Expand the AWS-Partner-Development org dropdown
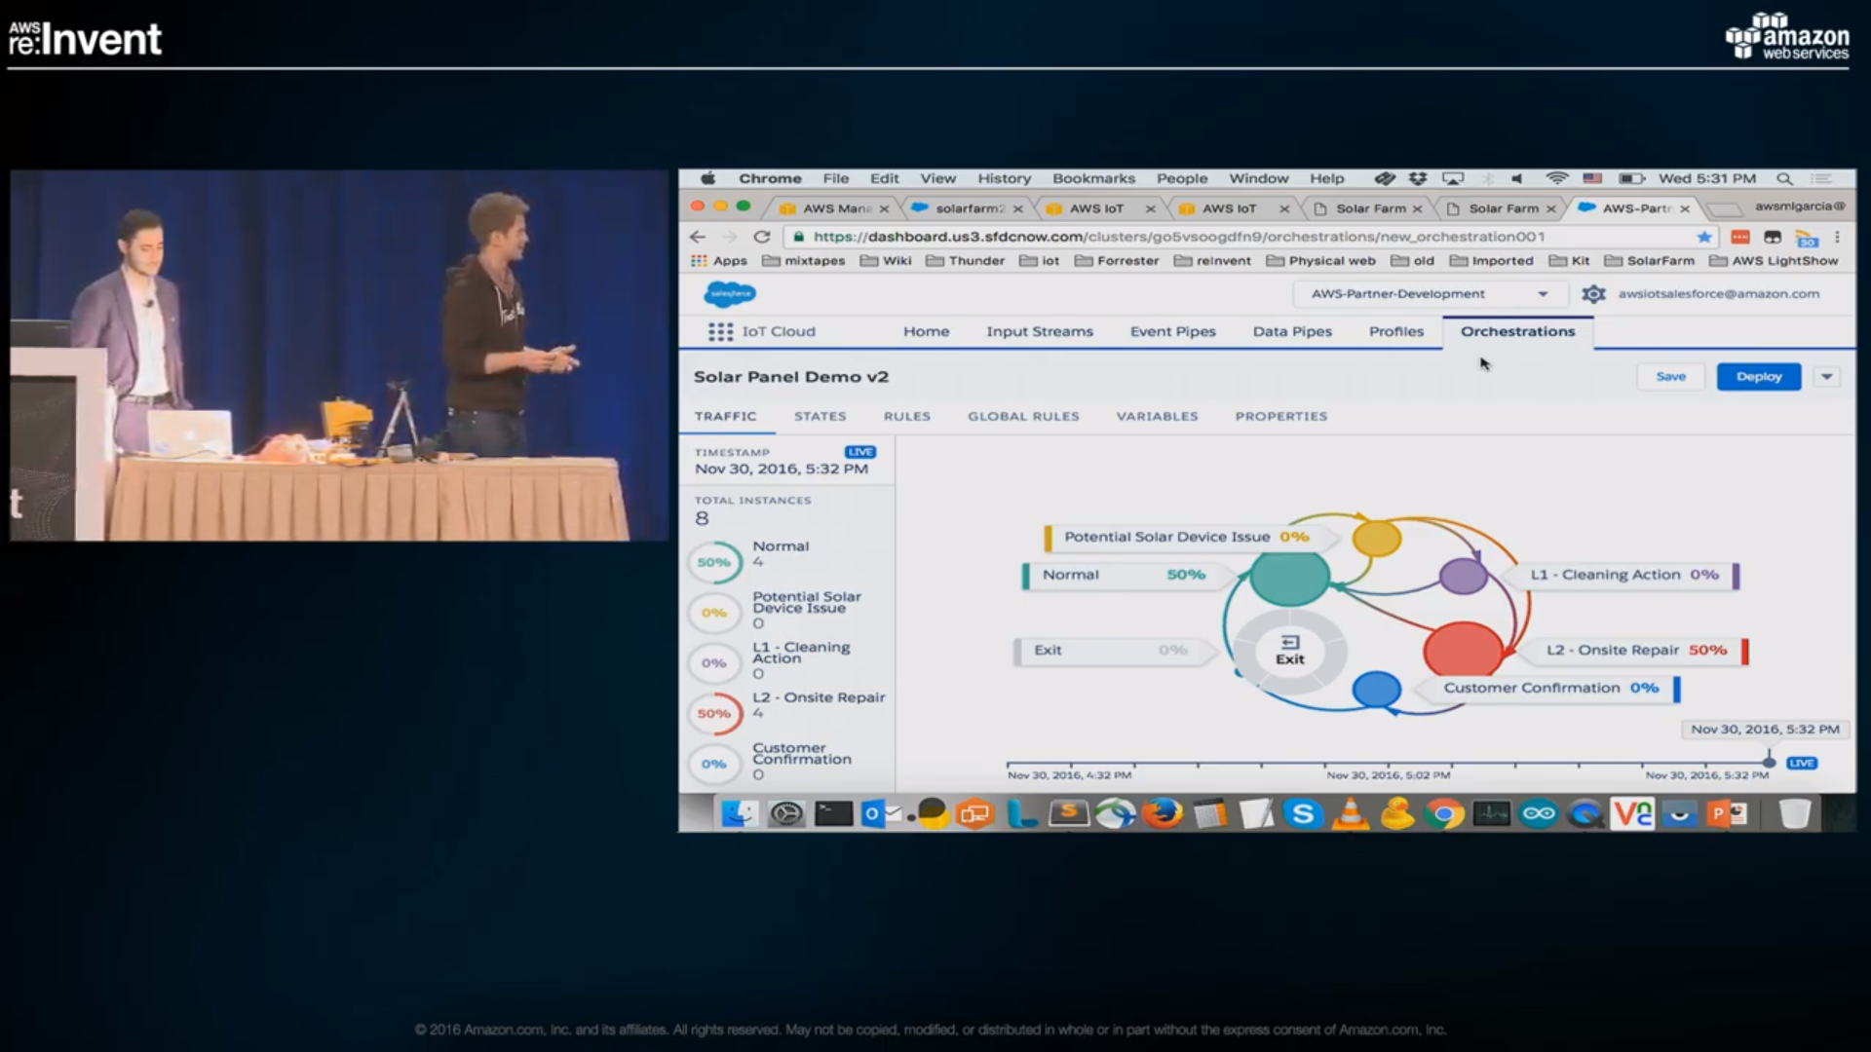This screenshot has height=1052, width=1871. 1543,294
